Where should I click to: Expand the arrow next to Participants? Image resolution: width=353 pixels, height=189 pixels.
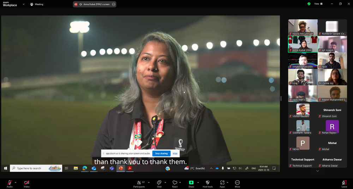[x=149, y=182]
